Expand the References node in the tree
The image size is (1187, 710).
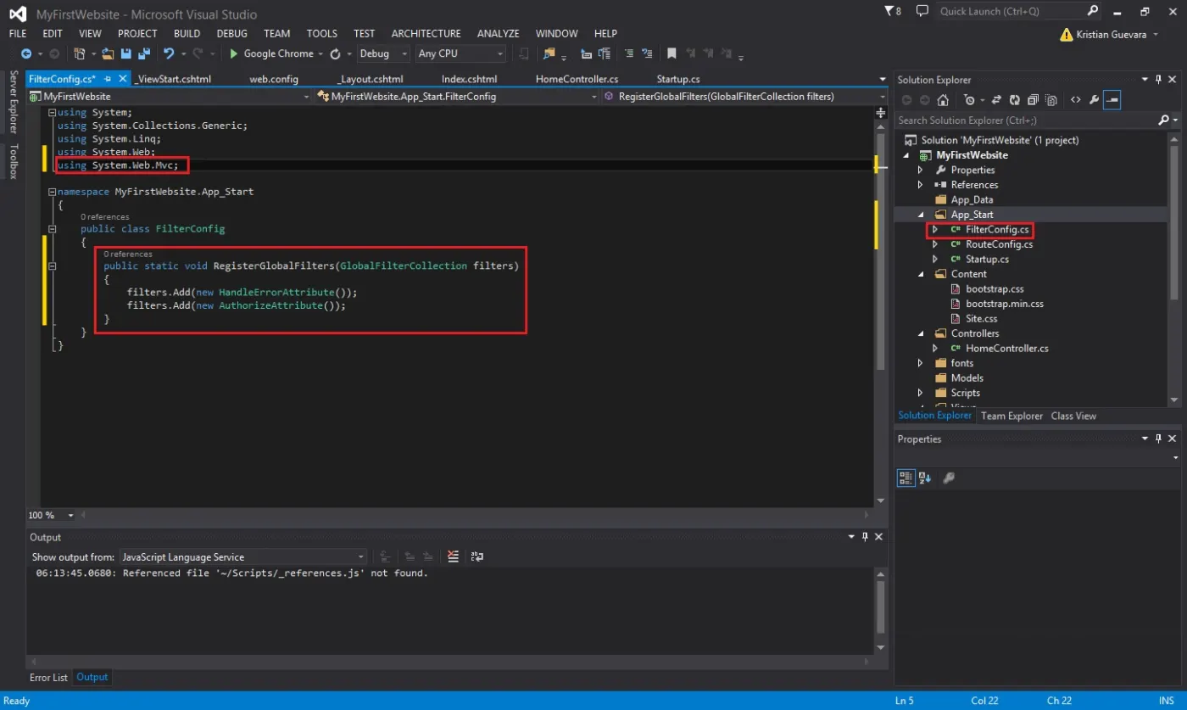921,185
